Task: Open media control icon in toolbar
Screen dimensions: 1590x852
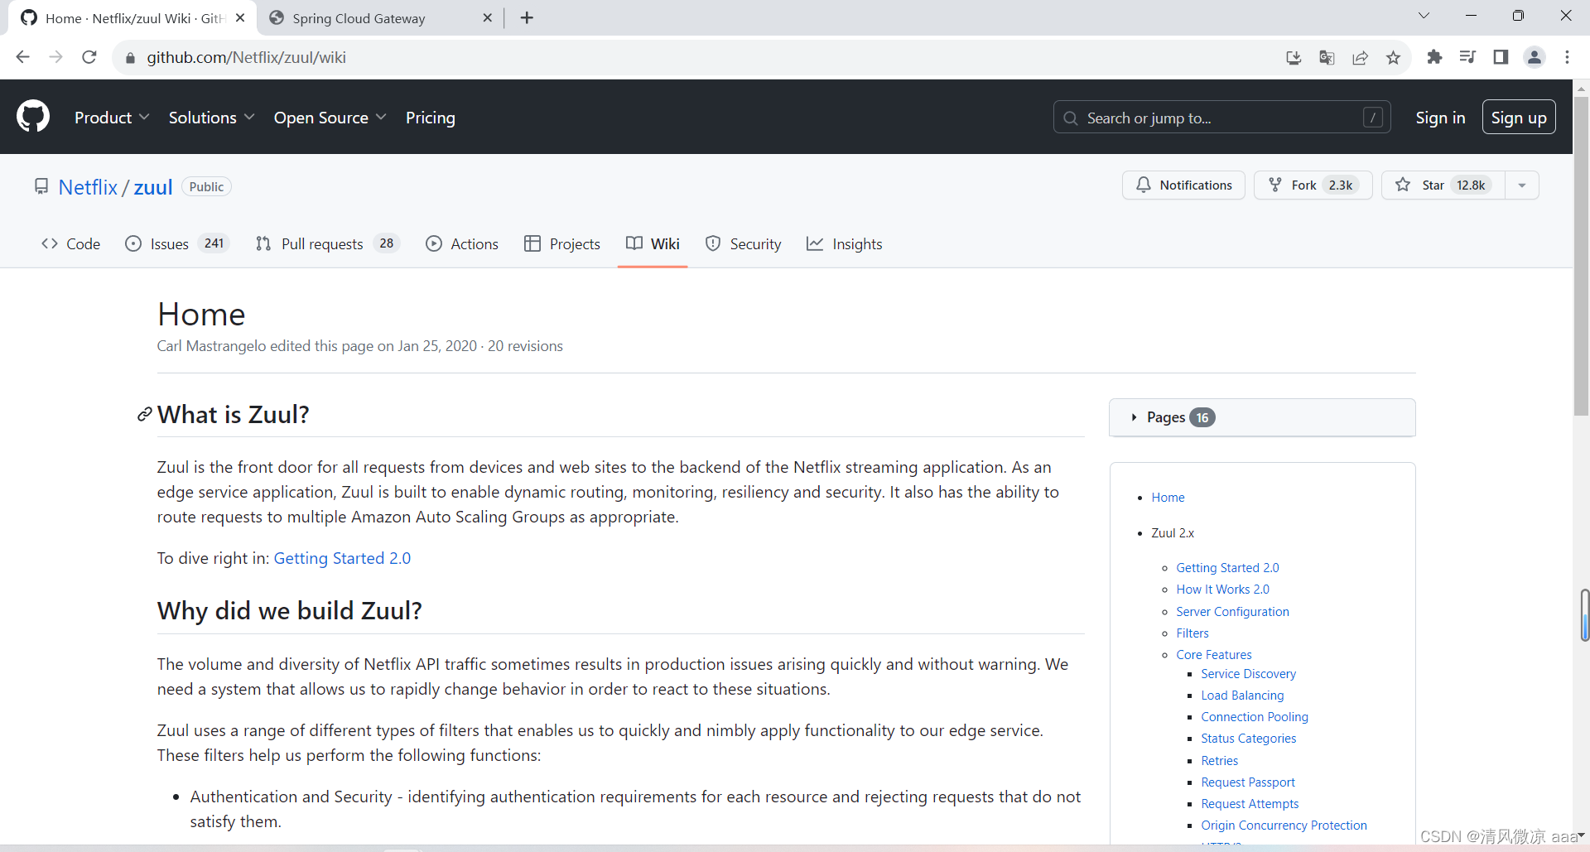Action: 1467,57
